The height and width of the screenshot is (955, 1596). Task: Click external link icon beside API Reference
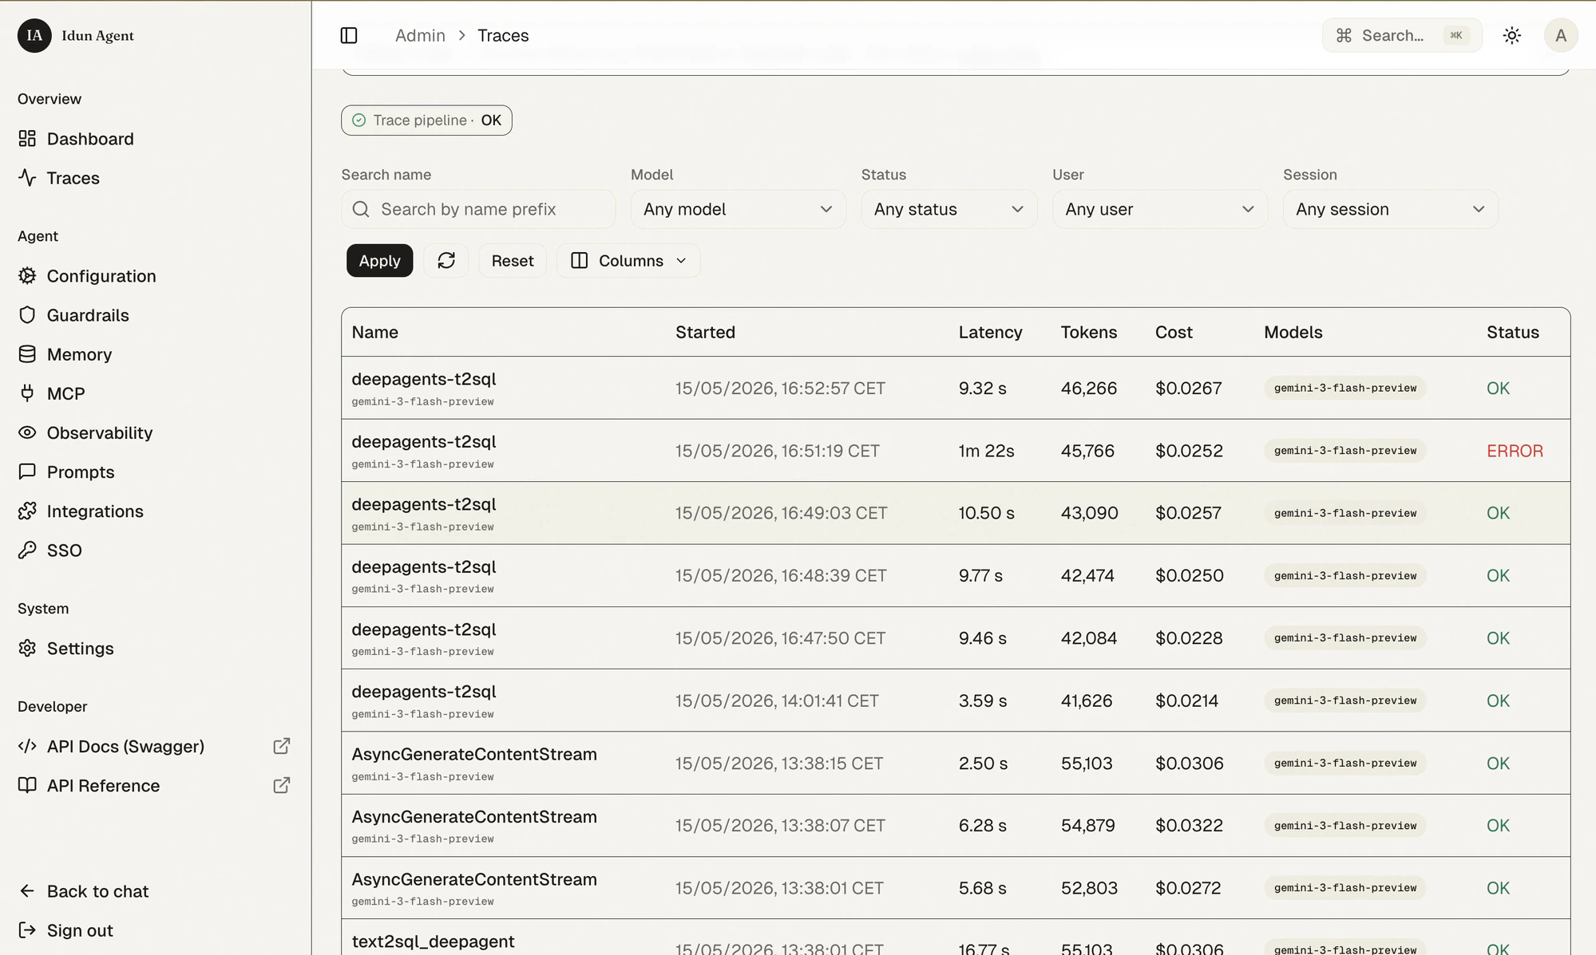(x=281, y=785)
